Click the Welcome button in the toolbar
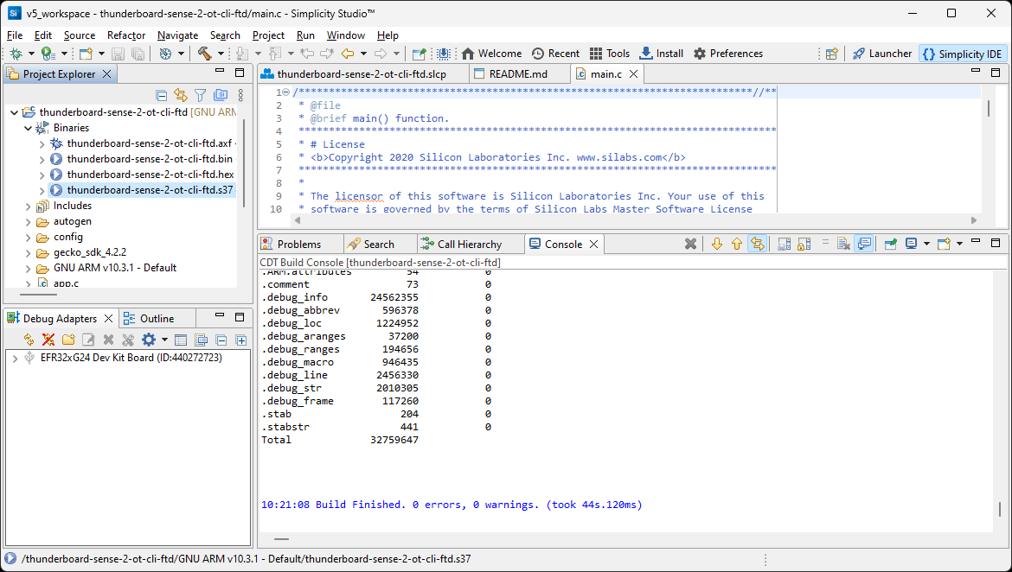 491,53
